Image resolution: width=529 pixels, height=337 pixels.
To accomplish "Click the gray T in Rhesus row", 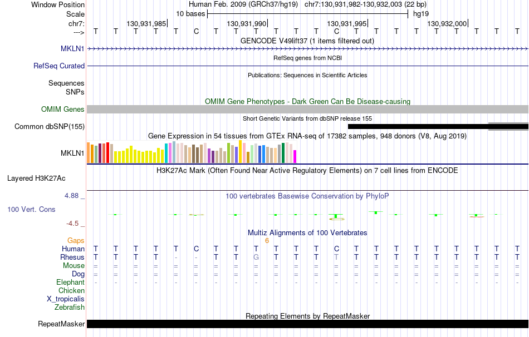I will (336, 257).
